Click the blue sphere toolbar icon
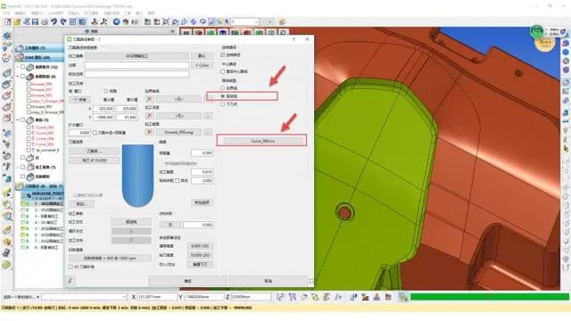Image resolution: width=571 pixels, height=321 pixels. (117, 21)
